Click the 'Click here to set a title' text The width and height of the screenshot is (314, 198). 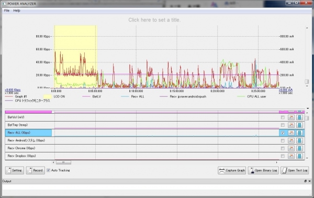click(x=154, y=20)
